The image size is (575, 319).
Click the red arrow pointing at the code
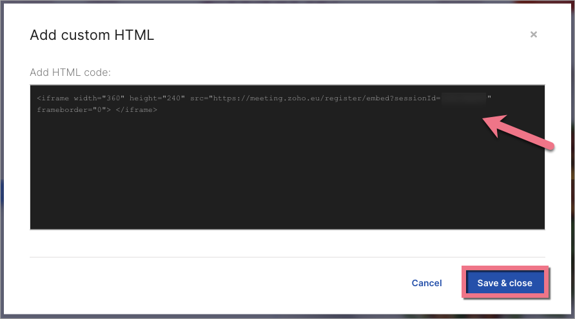click(x=518, y=133)
